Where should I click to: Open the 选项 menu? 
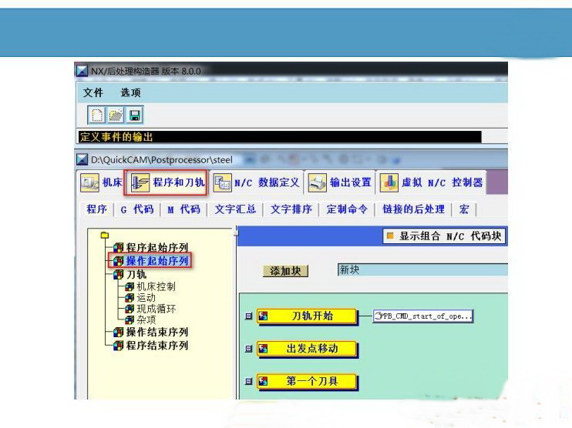click(130, 92)
